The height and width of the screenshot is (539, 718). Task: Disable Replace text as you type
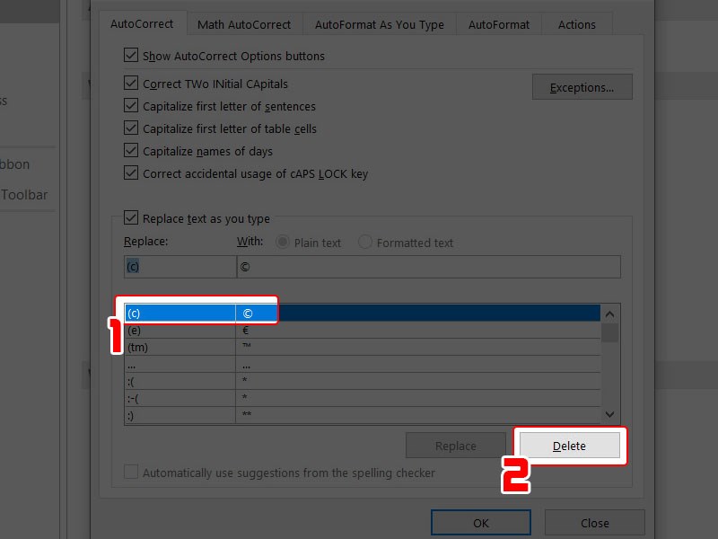(x=131, y=218)
